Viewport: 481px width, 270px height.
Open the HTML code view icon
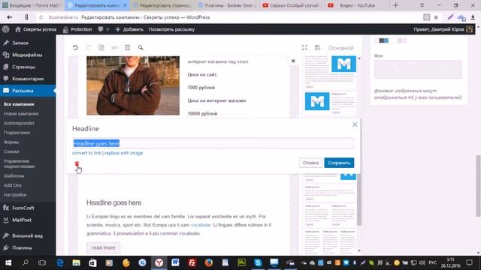click(x=114, y=47)
